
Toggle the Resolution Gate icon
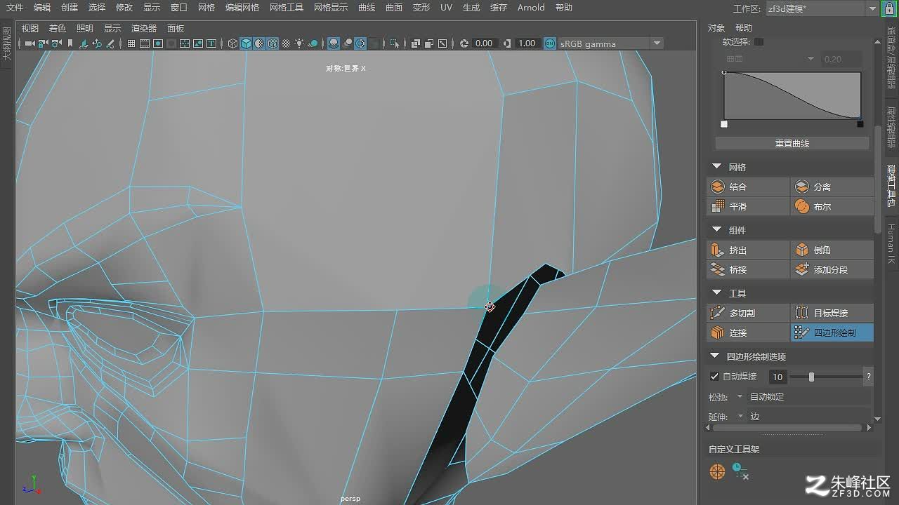(x=158, y=43)
